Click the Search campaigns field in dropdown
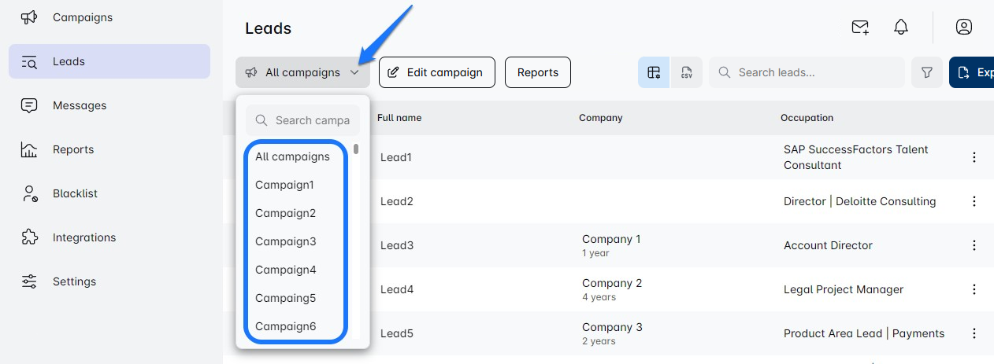 pyautogui.click(x=311, y=120)
